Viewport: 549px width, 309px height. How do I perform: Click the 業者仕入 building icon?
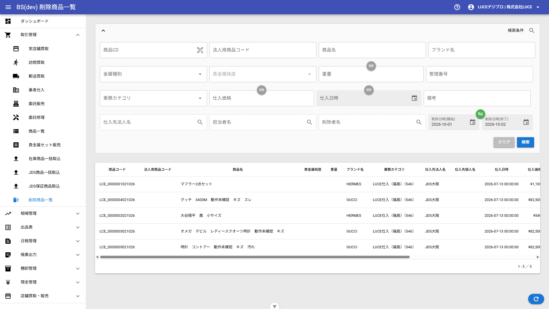(16, 90)
